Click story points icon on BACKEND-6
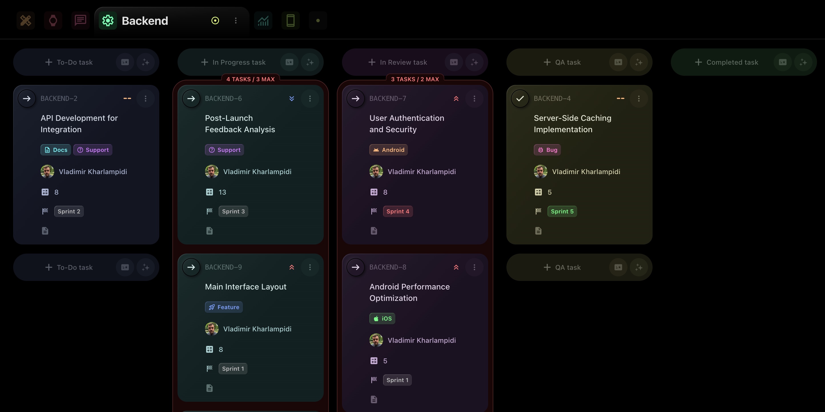This screenshot has height=412, width=825. [x=210, y=192]
